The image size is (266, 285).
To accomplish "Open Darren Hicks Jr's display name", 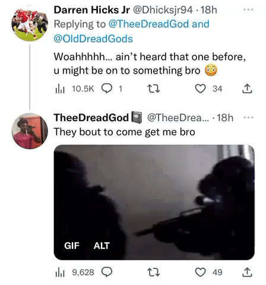I will [92, 10].
